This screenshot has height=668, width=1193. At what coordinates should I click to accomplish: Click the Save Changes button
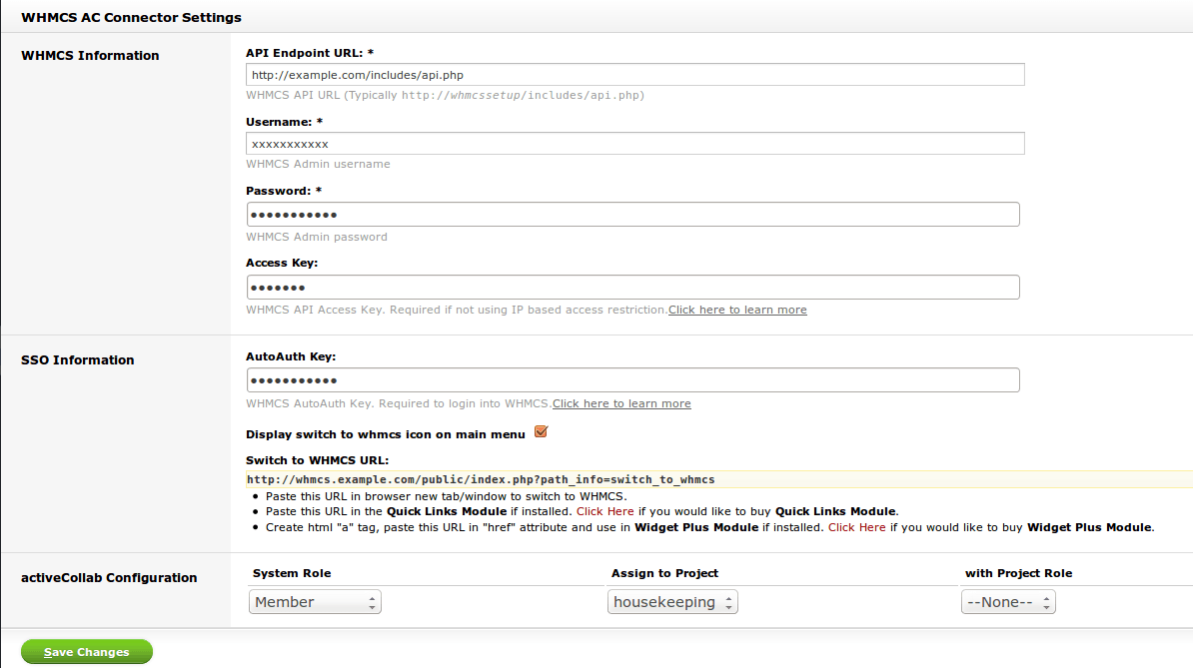[x=87, y=652]
